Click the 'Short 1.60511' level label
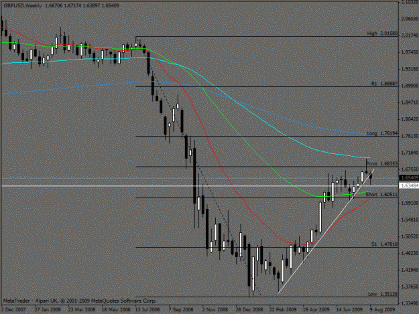Viewport: 419px width, 314px height. coord(381,194)
